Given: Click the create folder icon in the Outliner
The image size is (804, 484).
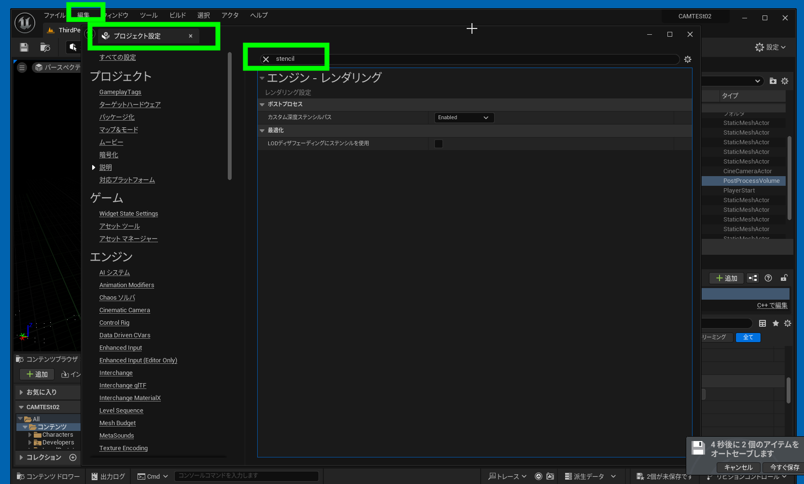Looking at the screenshot, I should pyautogui.click(x=773, y=81).
